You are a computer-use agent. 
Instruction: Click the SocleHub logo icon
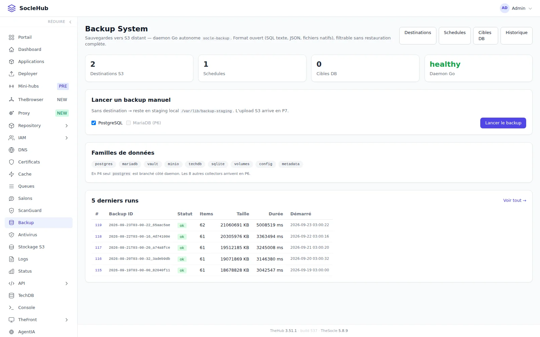point(11,8)
